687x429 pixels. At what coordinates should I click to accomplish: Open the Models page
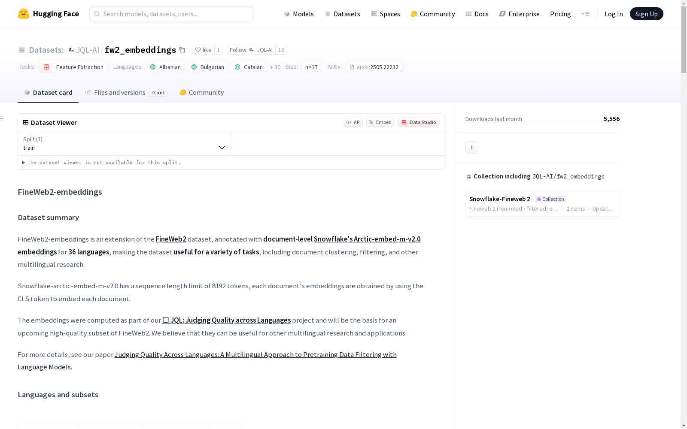pyautogui.click(x=299, y=14)
